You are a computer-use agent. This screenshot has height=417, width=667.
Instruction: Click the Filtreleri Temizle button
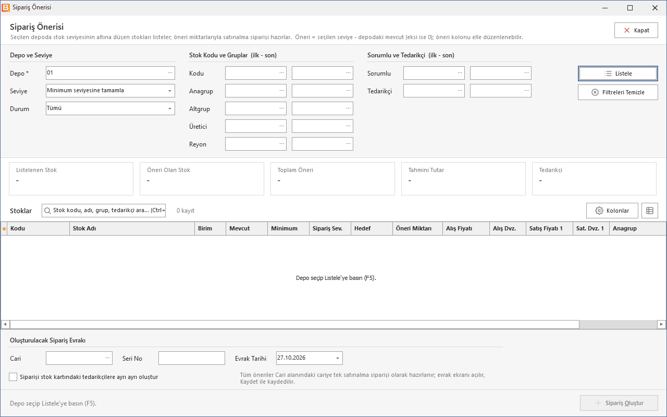618,92
